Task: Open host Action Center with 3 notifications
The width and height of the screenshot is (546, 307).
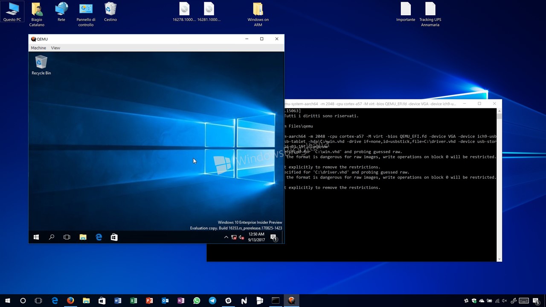Action: tap(536, 301)
